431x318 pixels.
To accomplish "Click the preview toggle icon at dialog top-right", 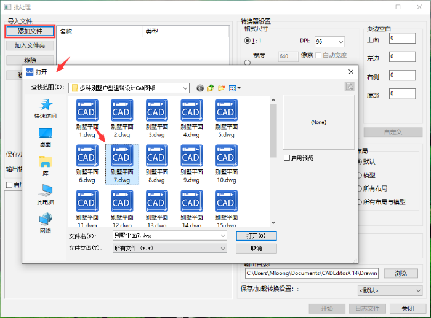I will (349, 87).
